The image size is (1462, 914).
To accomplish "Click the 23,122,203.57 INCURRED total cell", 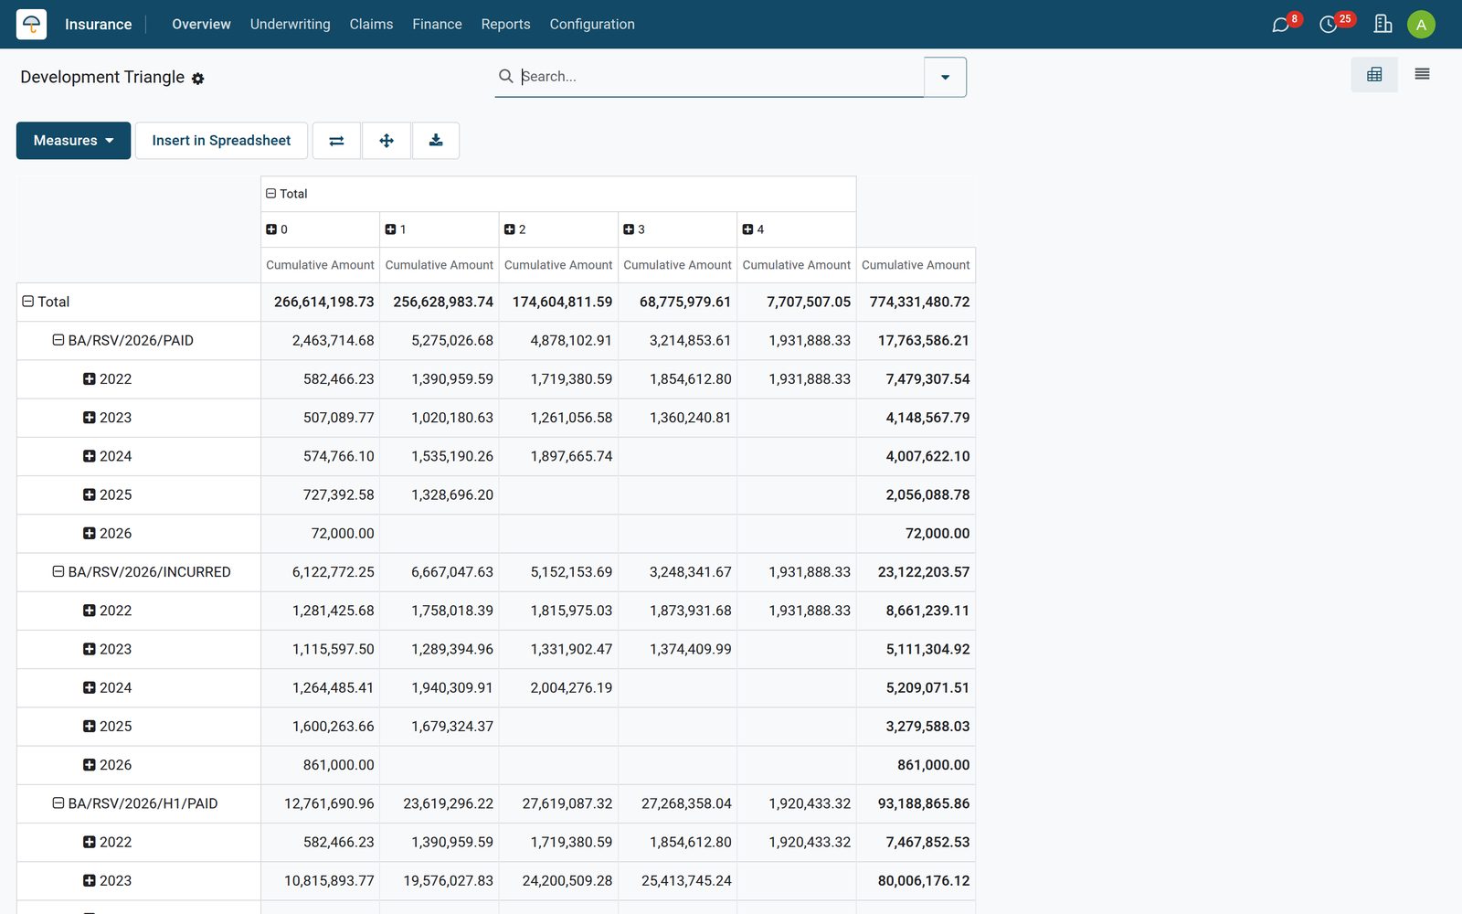I will click(916, 572).
